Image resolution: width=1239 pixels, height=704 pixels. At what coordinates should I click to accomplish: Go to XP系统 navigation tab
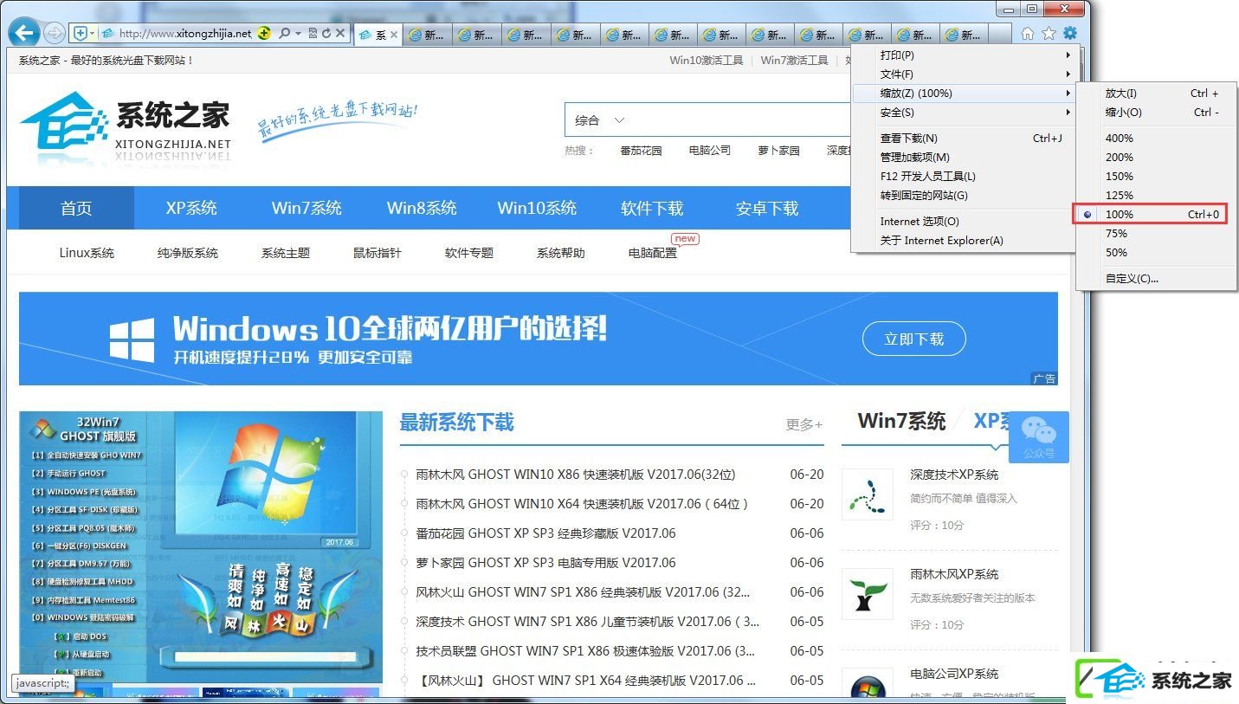pos(191,208)
